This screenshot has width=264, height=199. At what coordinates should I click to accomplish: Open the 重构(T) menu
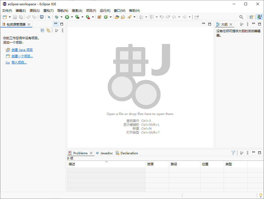click(48, 11)
